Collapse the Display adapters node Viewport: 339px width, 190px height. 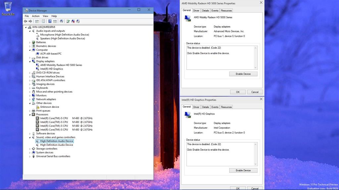point(30,61)
